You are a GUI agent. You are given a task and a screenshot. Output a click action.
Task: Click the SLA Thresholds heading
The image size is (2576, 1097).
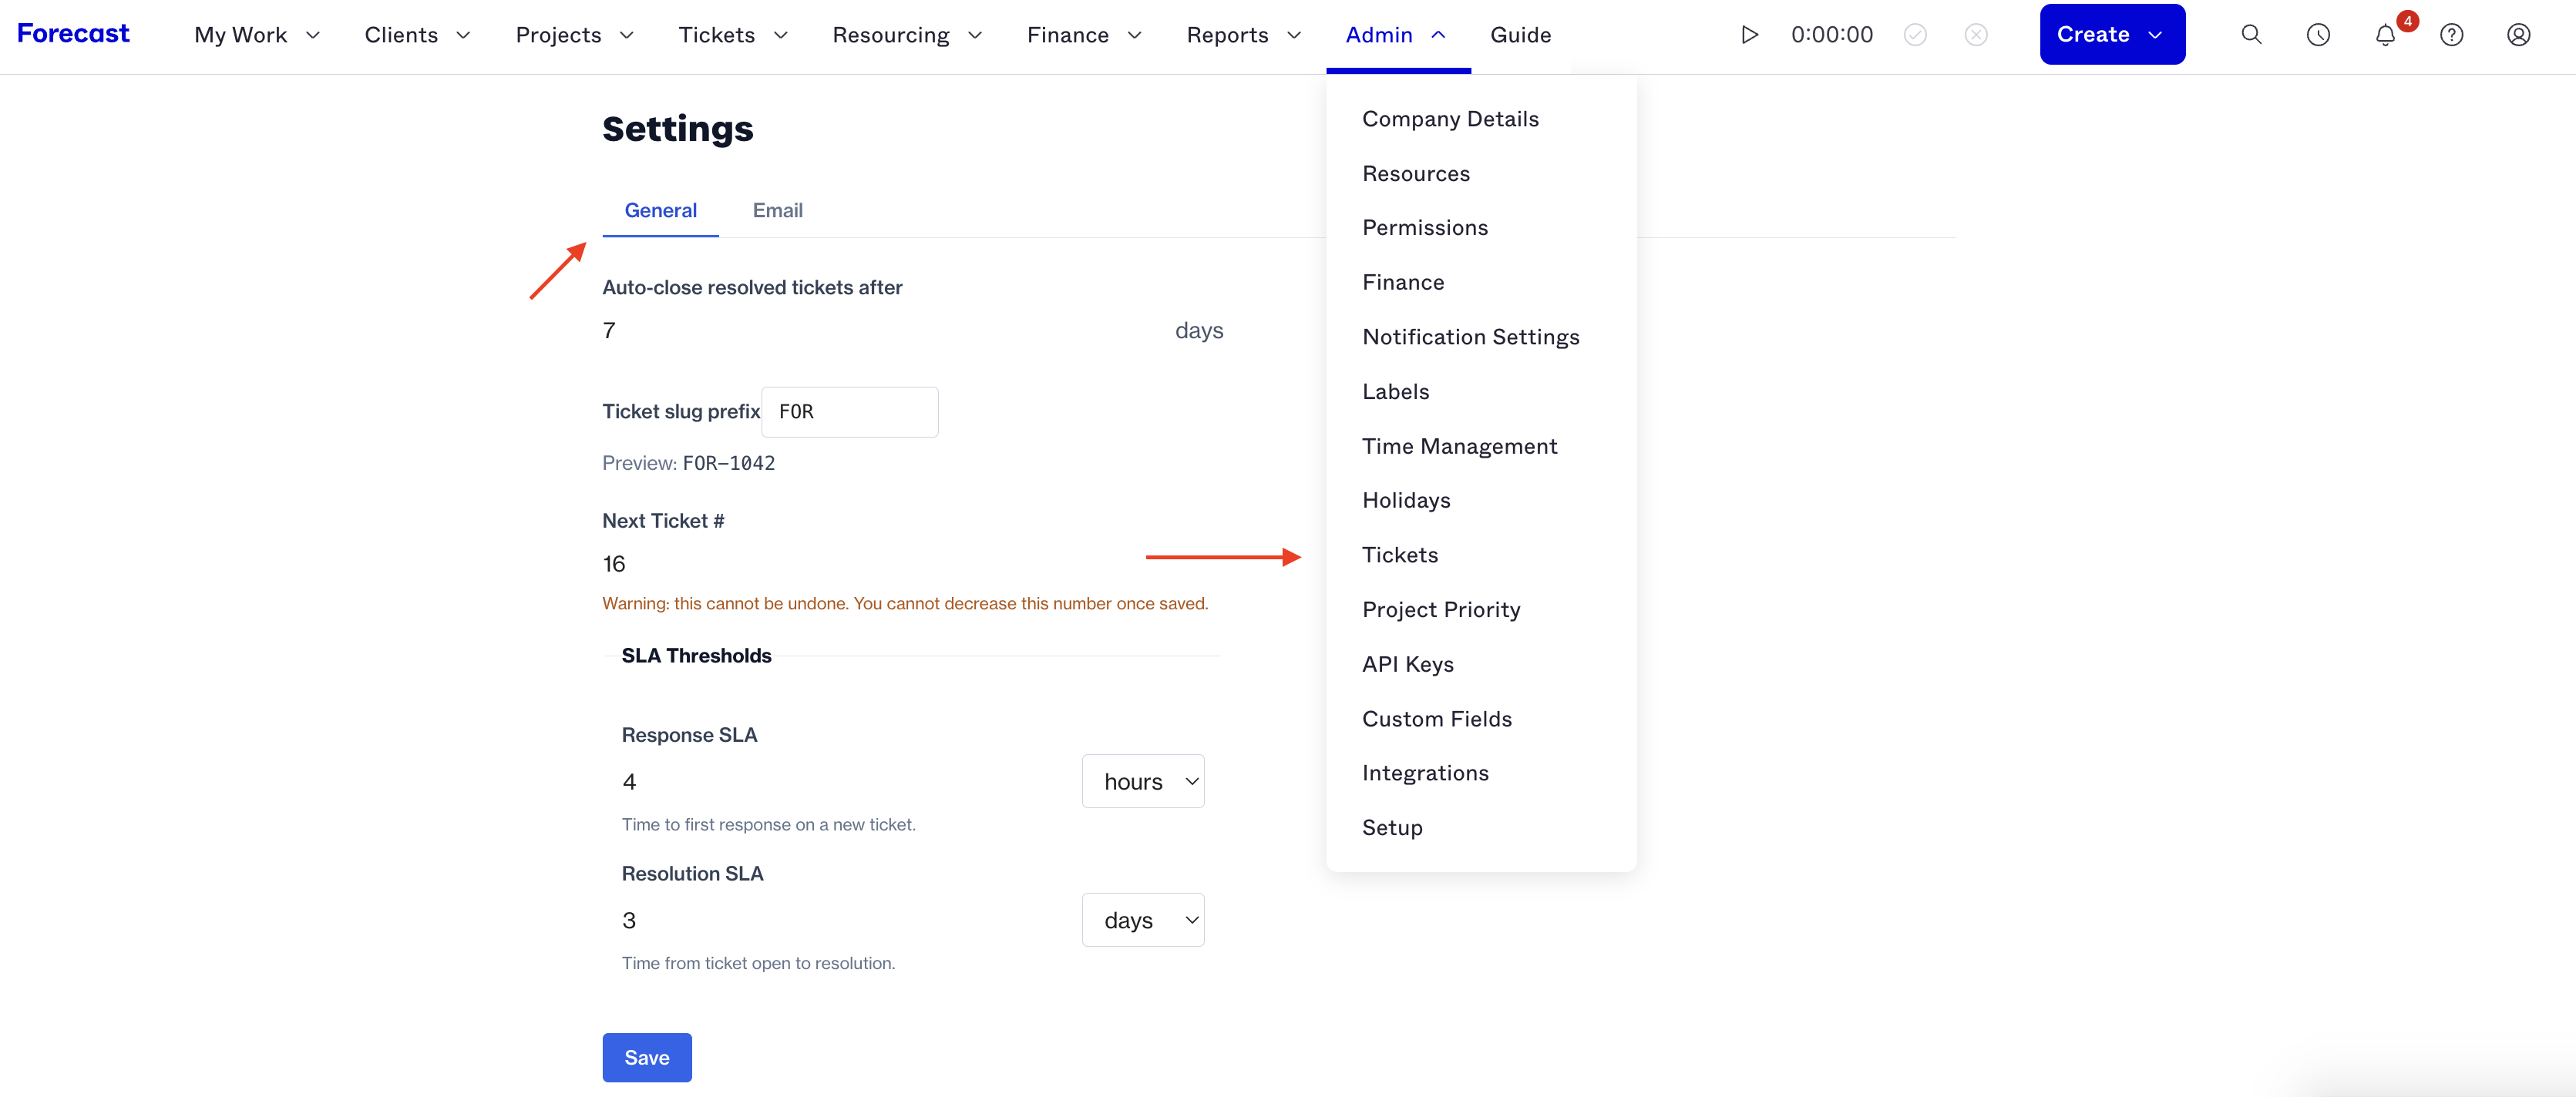696,656
